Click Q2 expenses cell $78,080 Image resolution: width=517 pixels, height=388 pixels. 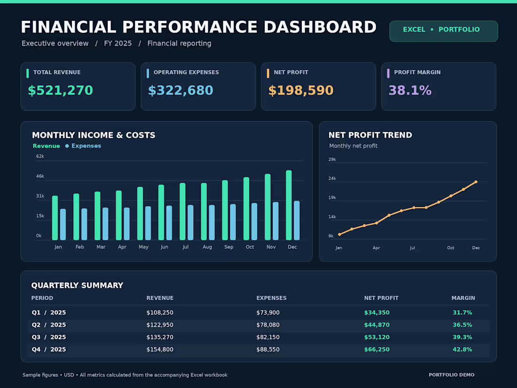tap(268, 325)
